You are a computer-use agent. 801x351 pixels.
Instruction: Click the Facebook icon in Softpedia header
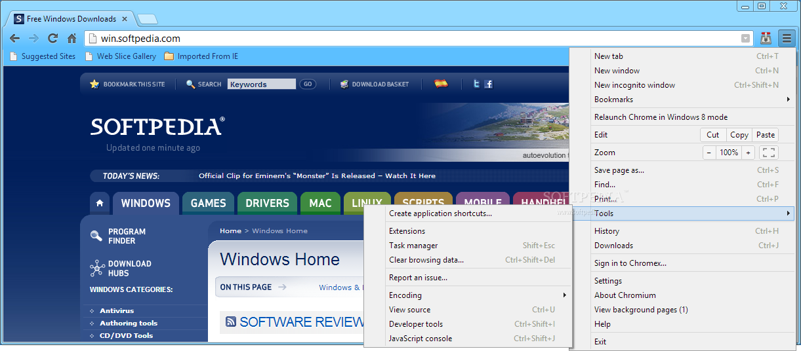pos(488,84)
